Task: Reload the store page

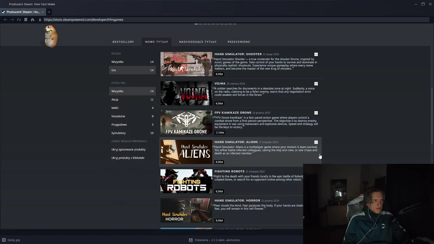Action: [x=19, y=20]
